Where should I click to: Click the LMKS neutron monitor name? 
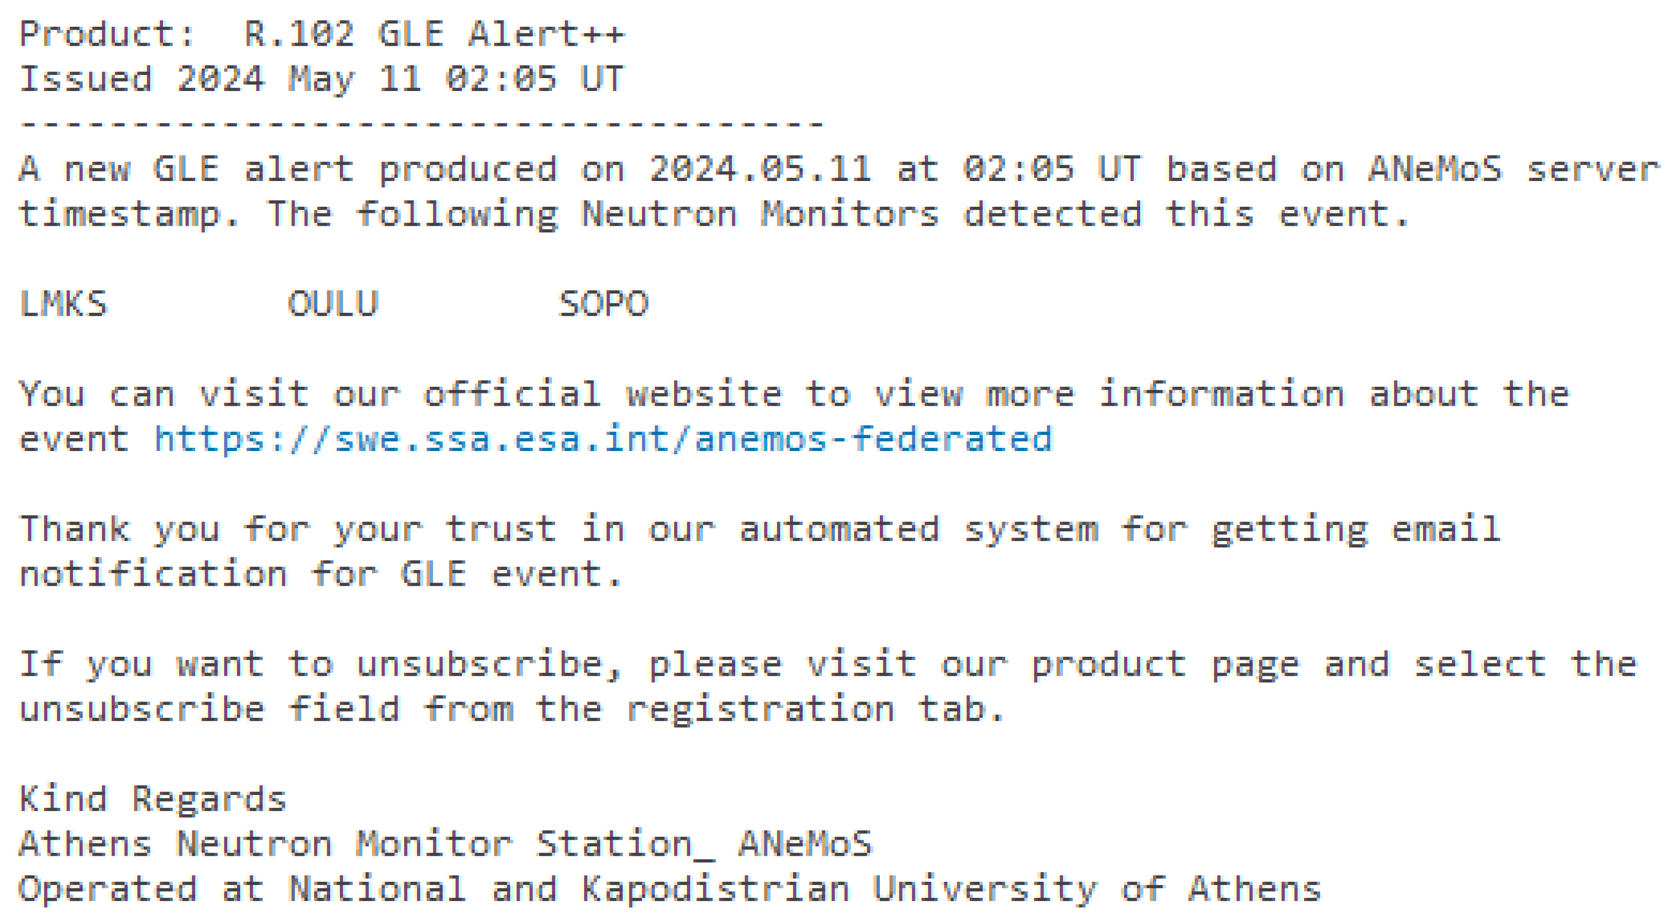63,304
